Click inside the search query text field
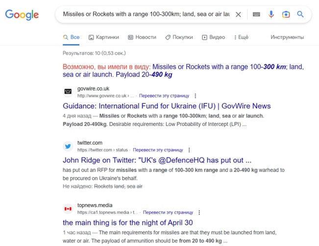The width and height of the screenshot is (319, 246). pyautogui.click(x=146, y=15)
